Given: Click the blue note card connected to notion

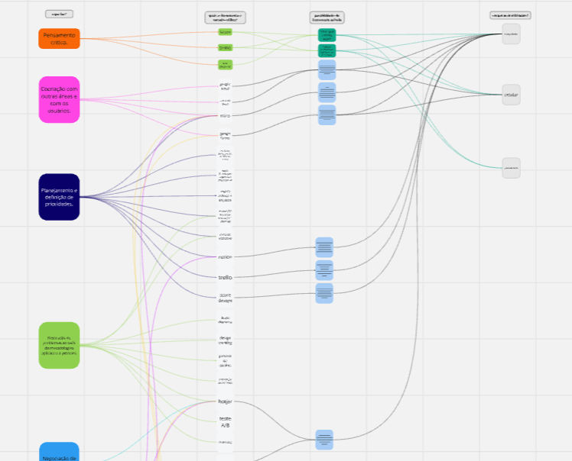Looking at the screenshot, I should (x=325, y=247).
